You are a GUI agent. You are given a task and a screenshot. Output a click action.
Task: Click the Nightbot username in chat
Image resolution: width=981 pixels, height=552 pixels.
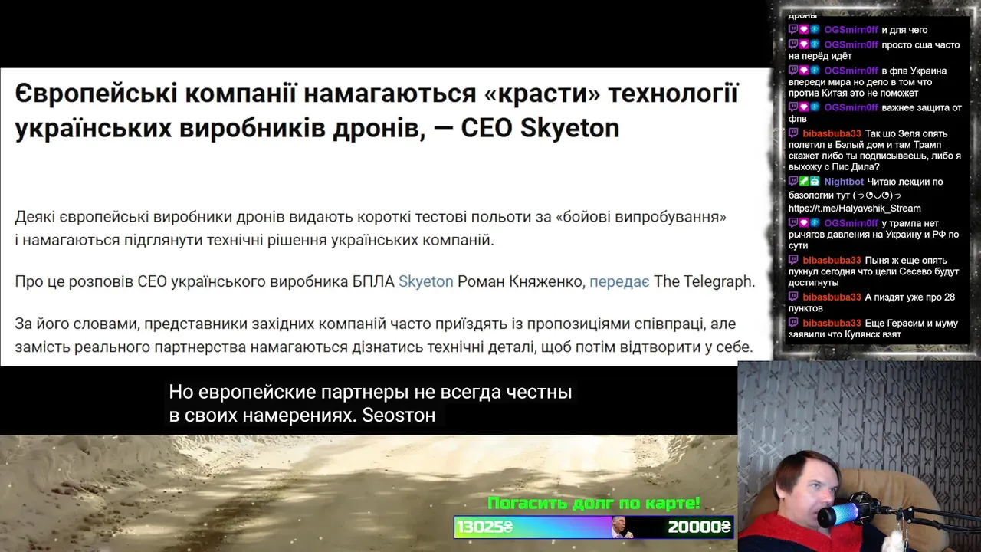[844, 182]
